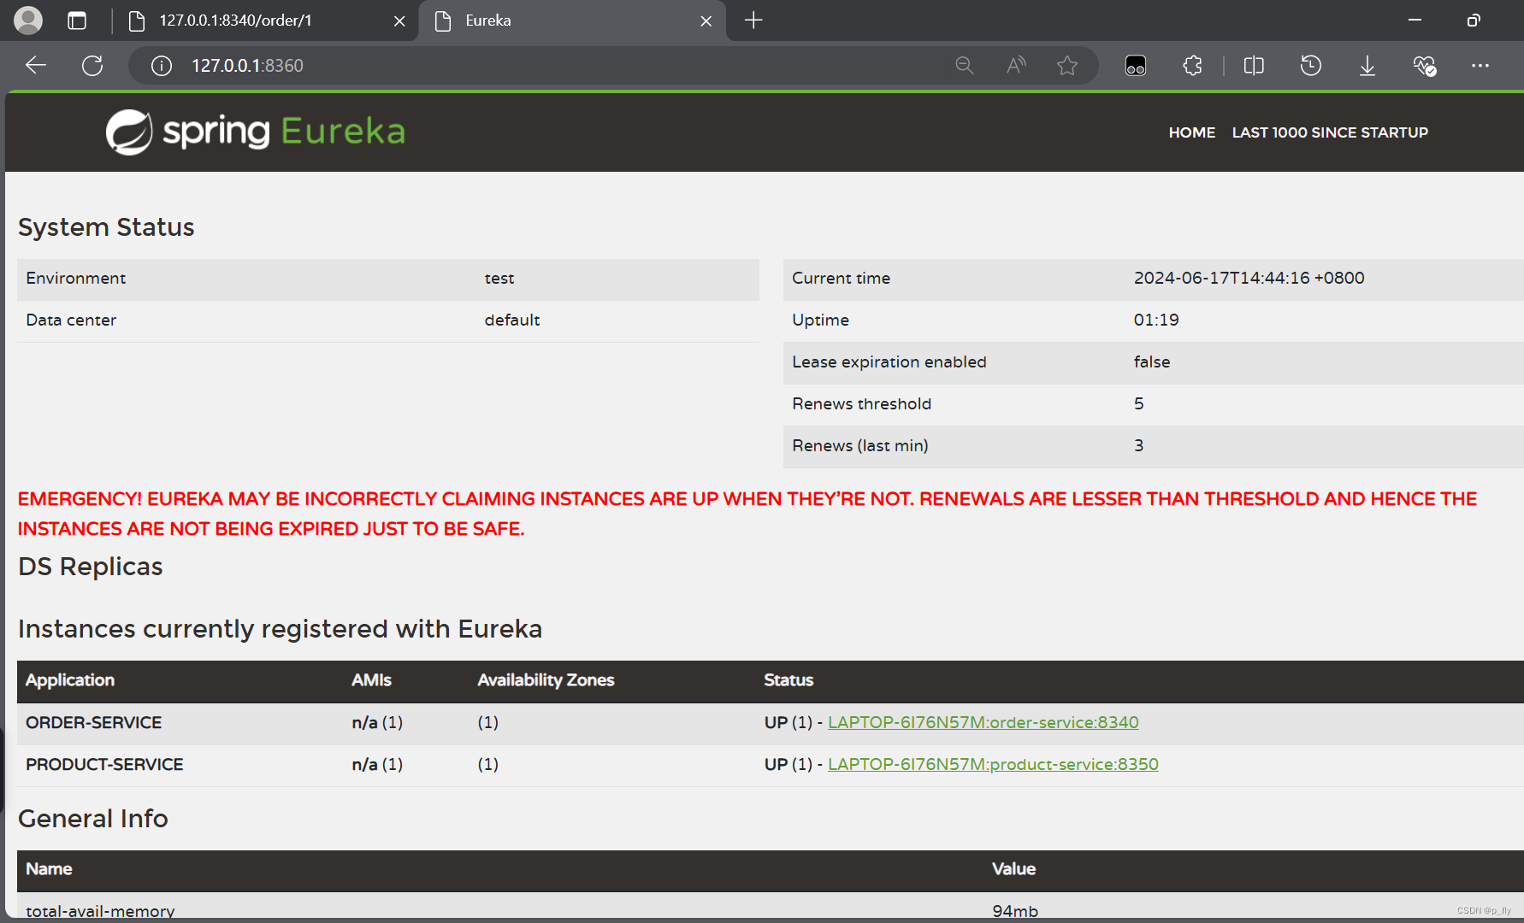1524x923 pixels.
Task: Select the ORDER-SERVICE application cell
Action: (93, 722)
